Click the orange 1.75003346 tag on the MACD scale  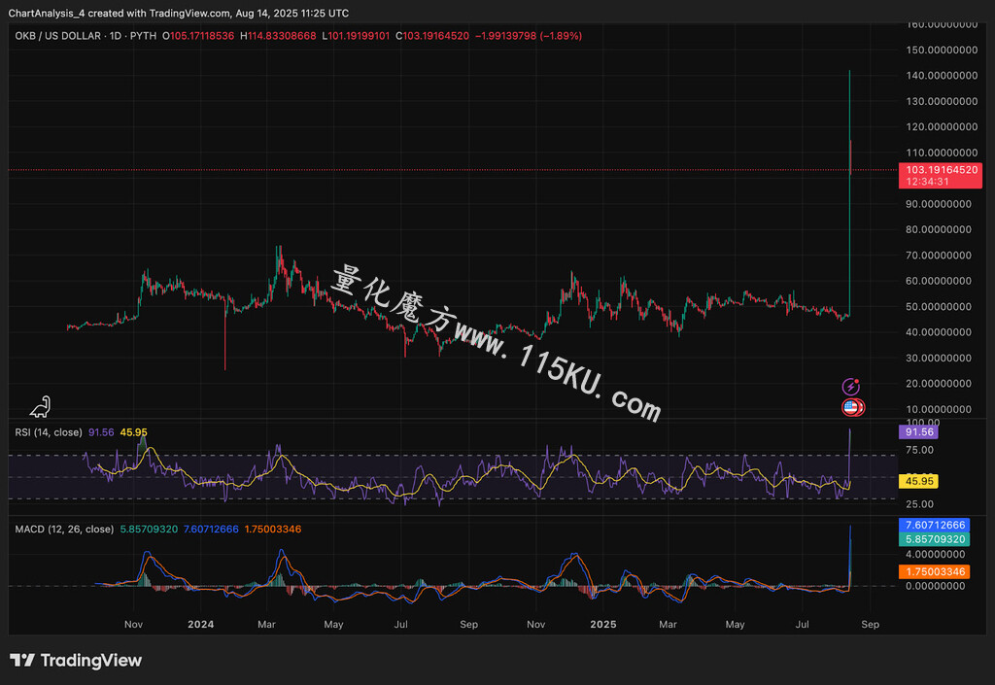pos(934,572)
